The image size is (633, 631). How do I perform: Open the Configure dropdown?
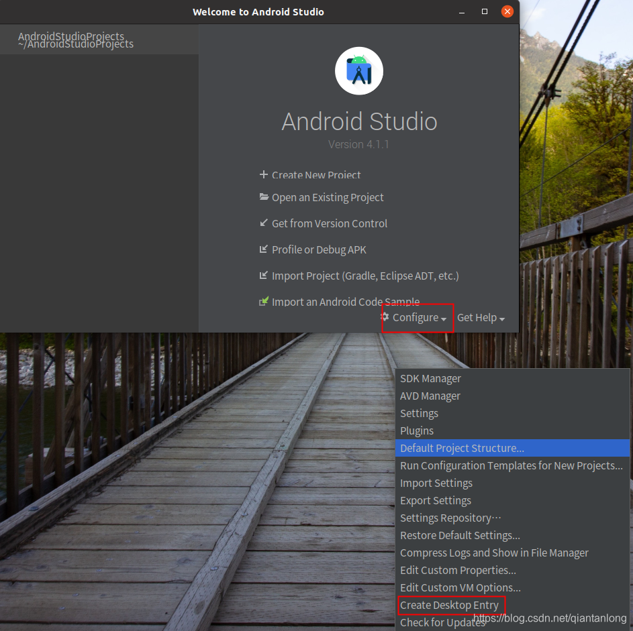click(416, 317)
